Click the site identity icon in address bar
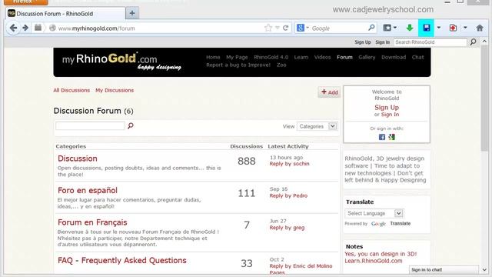The image size is (492, 277). tap(52, 28)
